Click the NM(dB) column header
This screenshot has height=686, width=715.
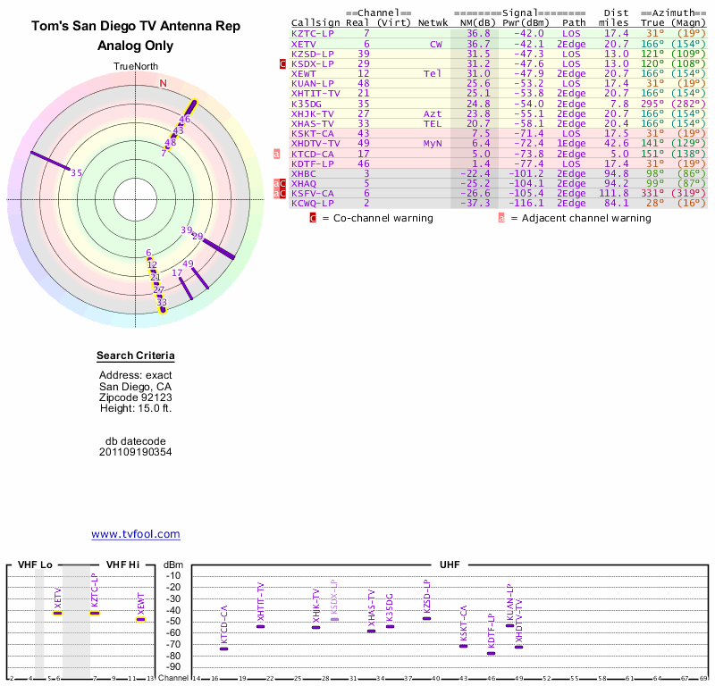click(x=472, y=22)
